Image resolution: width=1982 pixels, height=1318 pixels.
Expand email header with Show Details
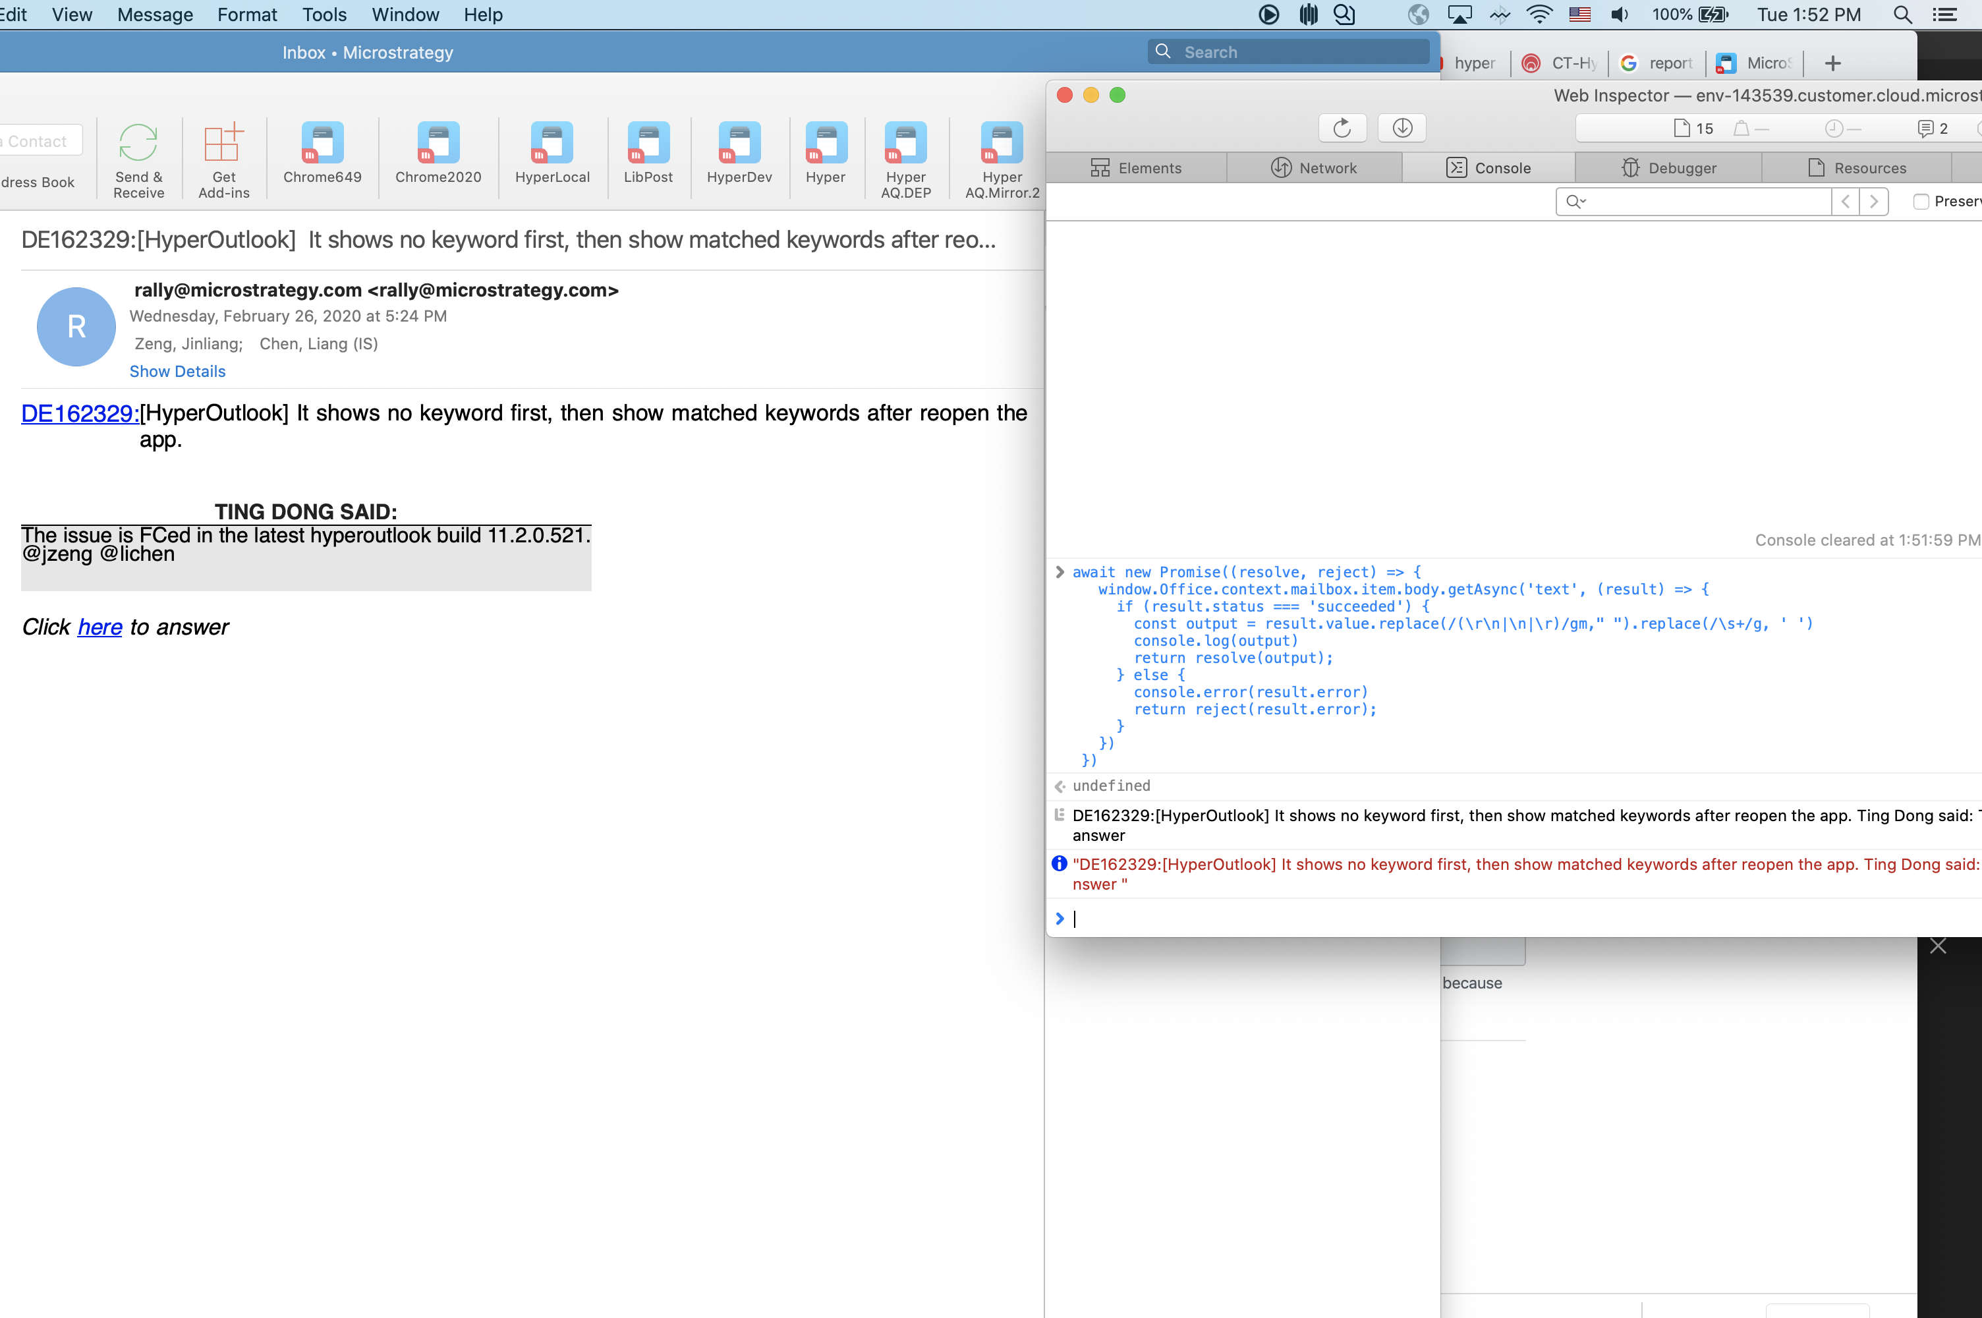[177, 370]
